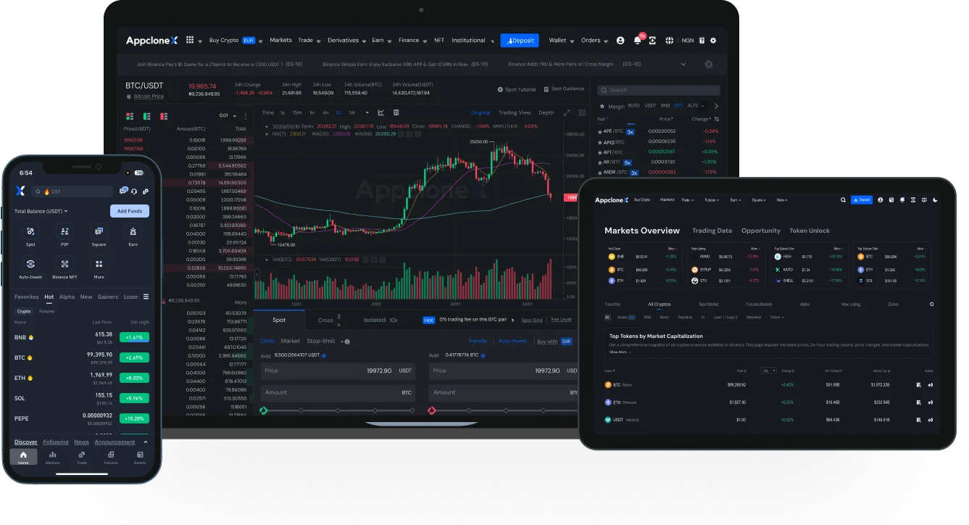969x525 pixels.
Task: Open the Square icon on phone
Action: click(x=99, y=232)
